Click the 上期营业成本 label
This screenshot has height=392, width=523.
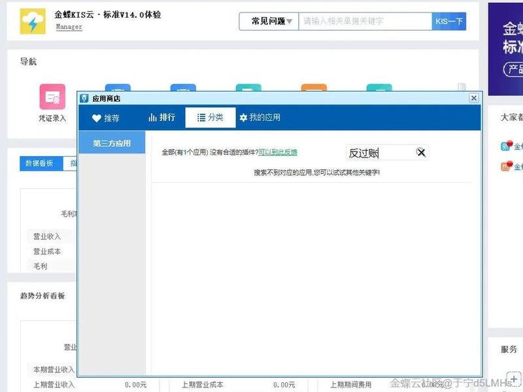[x=203, y=384]
